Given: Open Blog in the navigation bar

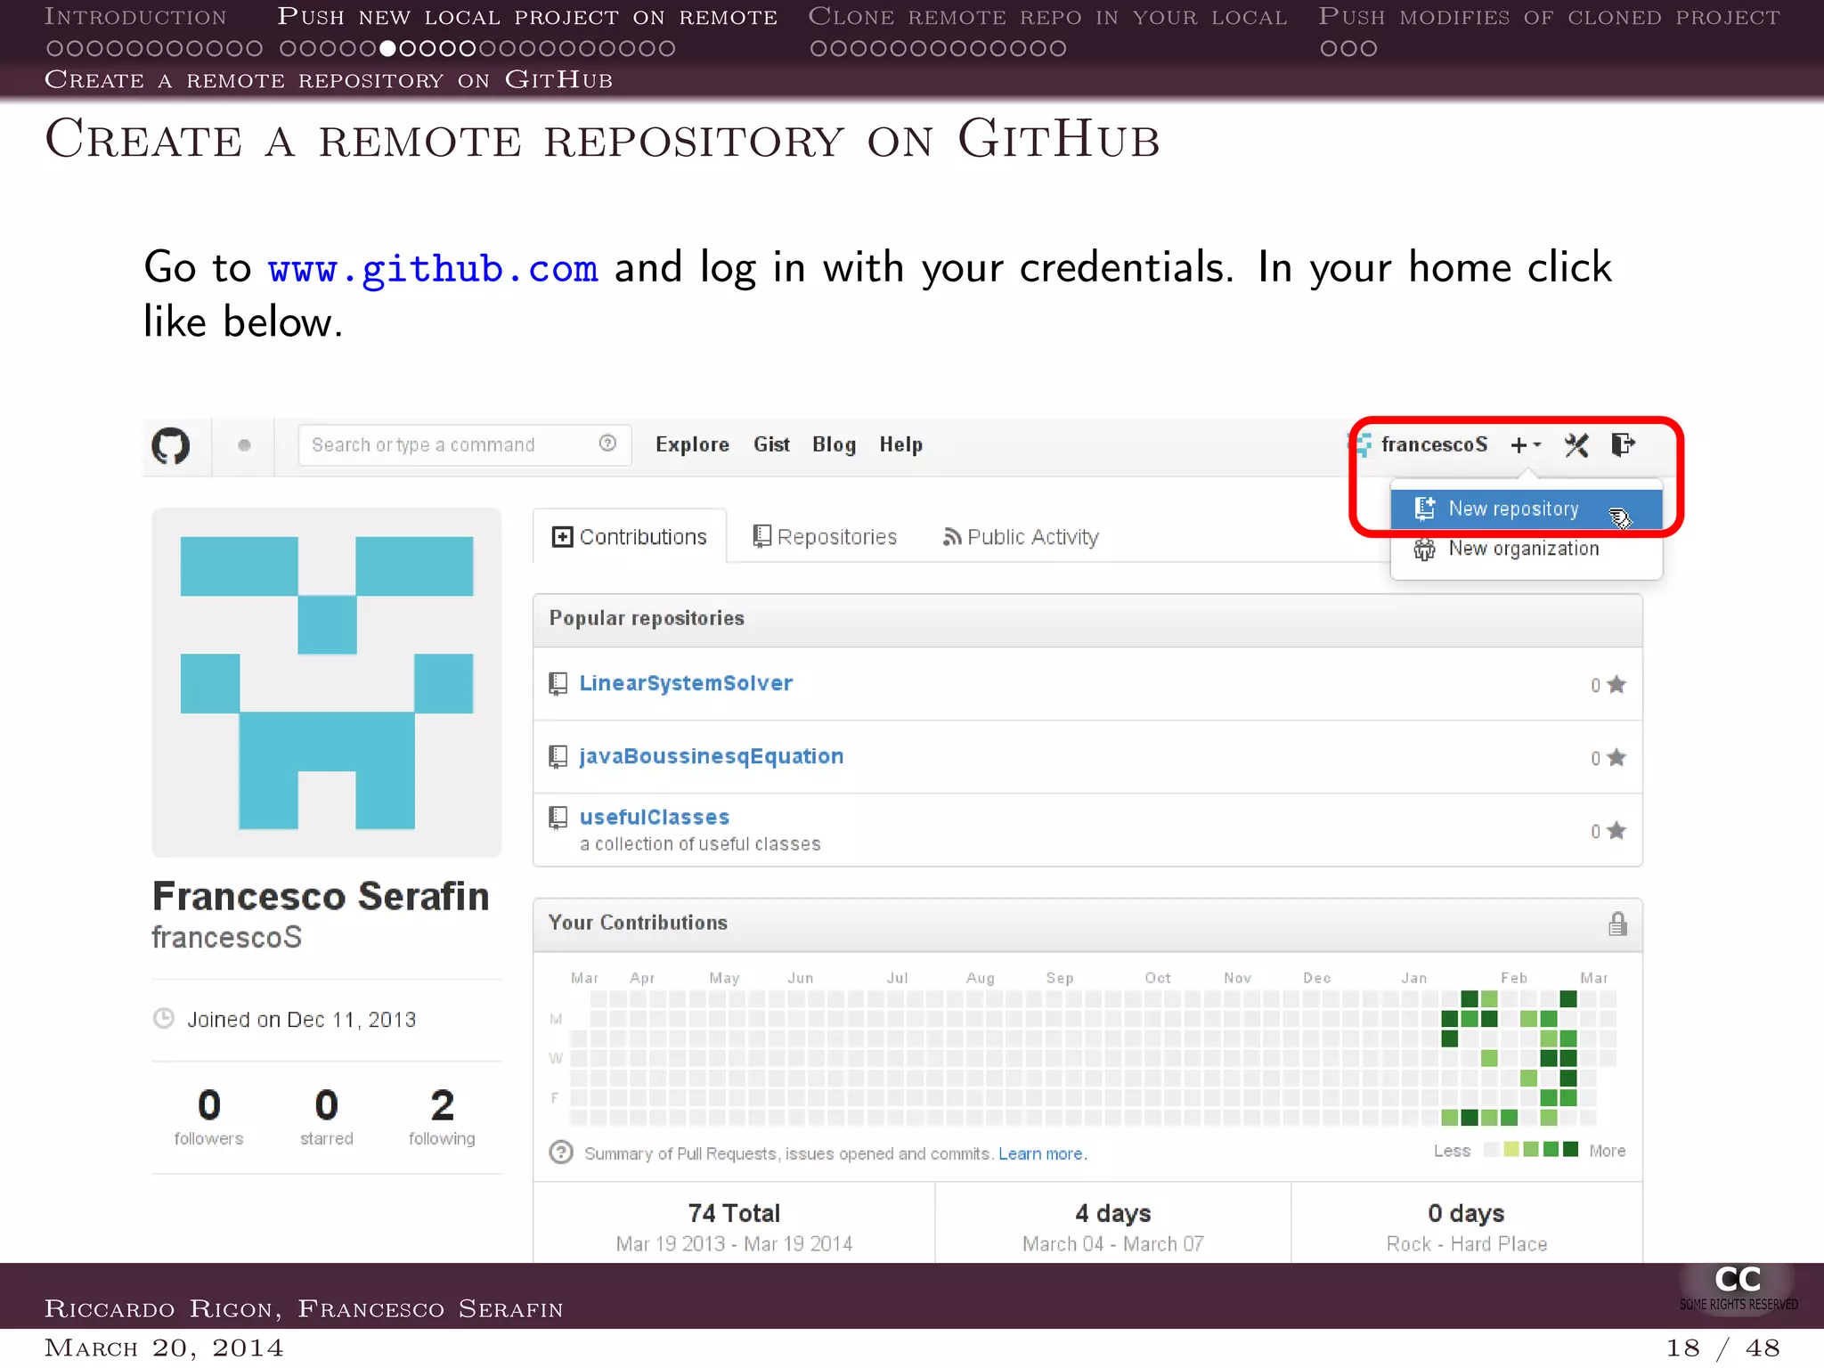Looking at the screenshot, I should click(x=834, y=444).
